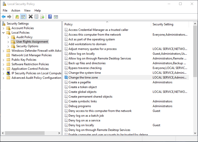Select Security Options in the tree
The height and width of the screenshot is (142, 198).
point(27,46)
